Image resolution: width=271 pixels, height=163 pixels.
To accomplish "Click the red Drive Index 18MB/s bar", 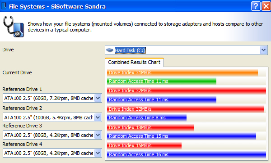I will tap(150, 127).
